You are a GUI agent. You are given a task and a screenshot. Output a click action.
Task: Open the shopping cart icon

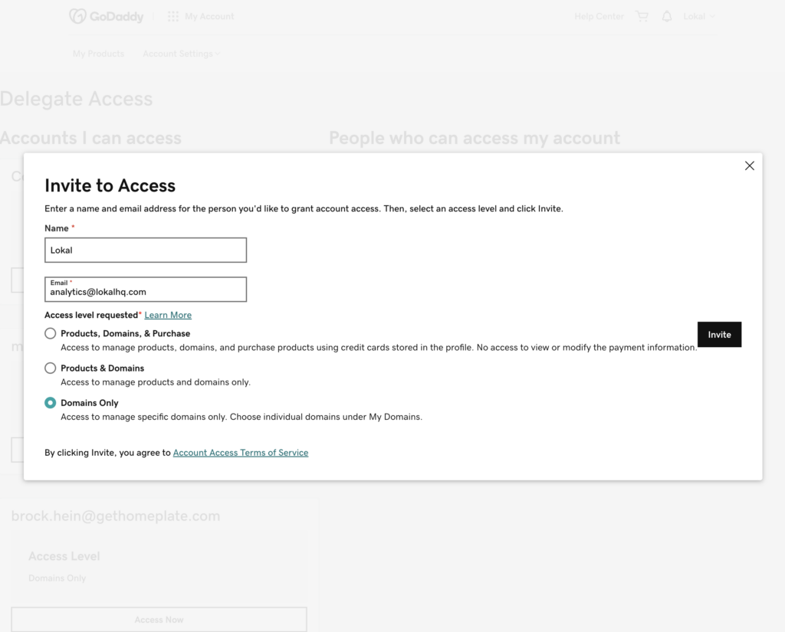click(642, 16)
